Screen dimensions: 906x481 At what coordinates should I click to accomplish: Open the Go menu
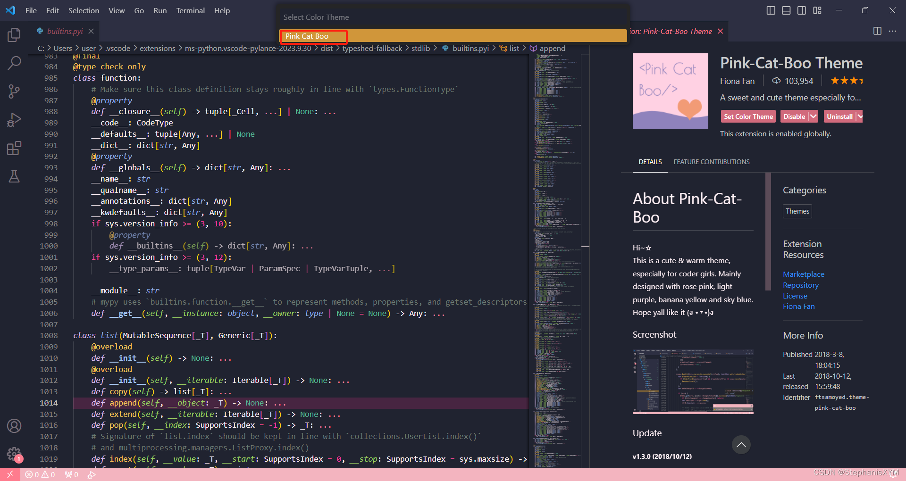[139, 10]
